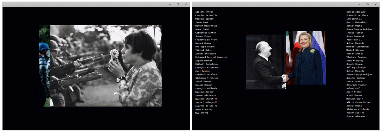Click the name Helmut Kohl
The width and height of the screenshot is (382, 133).
pos(354,88)
